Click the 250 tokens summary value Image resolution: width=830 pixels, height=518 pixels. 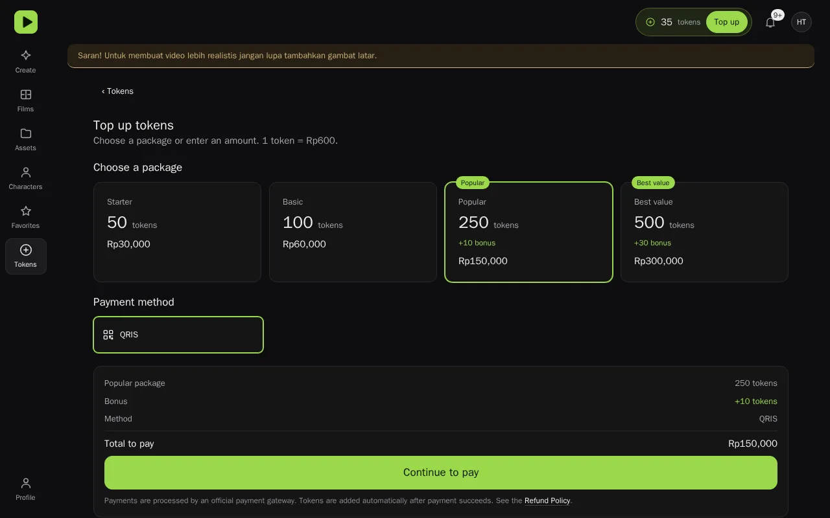click(x=756, y=383)
